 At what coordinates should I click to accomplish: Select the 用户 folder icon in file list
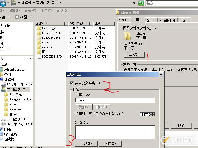point(39,52)
